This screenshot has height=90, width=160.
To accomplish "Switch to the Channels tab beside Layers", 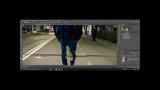I will point(124,51).
